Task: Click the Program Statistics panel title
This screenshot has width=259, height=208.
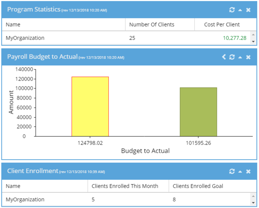Action: click(x=34, y=9)
